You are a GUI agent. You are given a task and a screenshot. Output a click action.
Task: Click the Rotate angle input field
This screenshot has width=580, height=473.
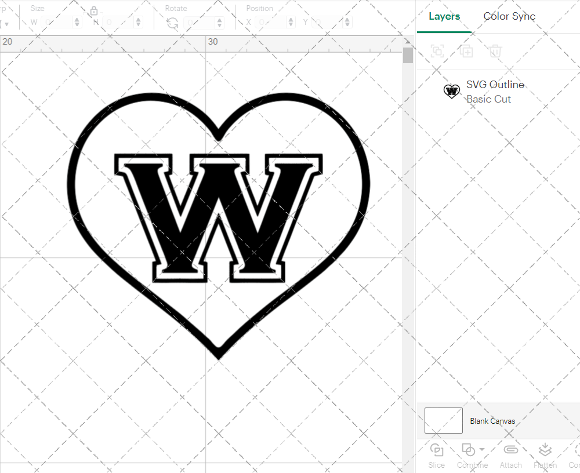pyautogui.click(x=200, y=23)
